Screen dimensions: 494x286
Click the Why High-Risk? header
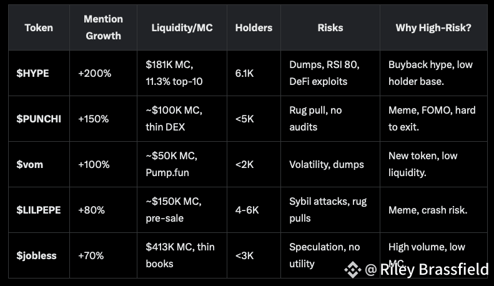point(433,27)
